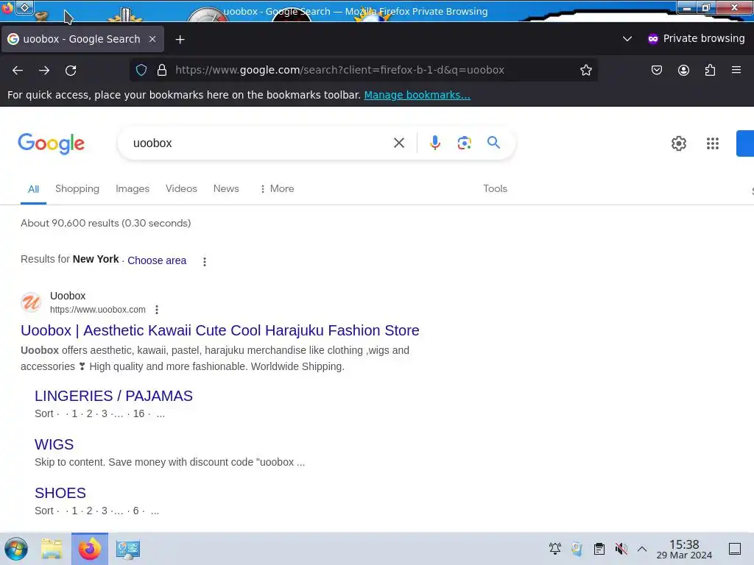Click the About 90,600 results text
Viewport: 754px width, 565px height.
106,224
